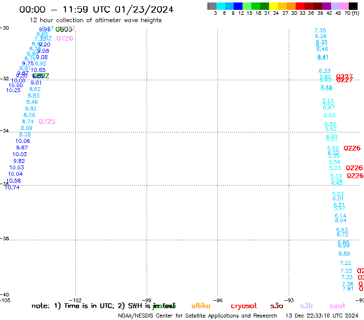Click the wave height value 7.33
Screen dimensions: 364x320
pos(347,278)
